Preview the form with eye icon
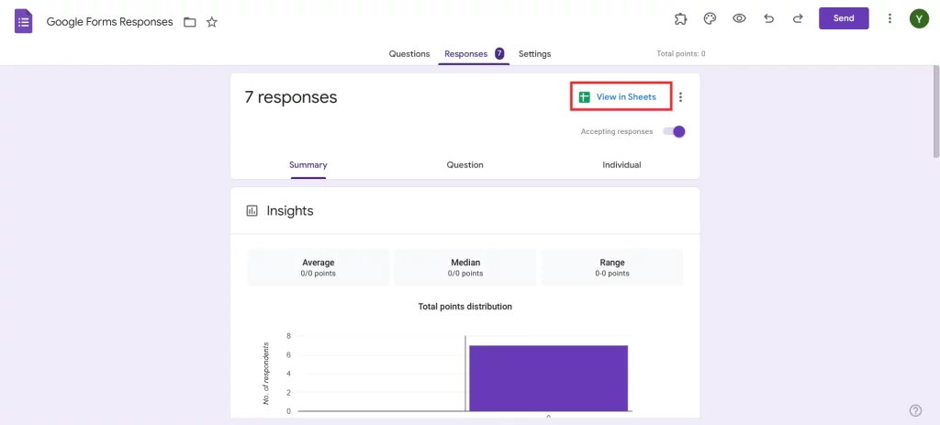This screenshot has width=940, height=425. tap(739, 18)
